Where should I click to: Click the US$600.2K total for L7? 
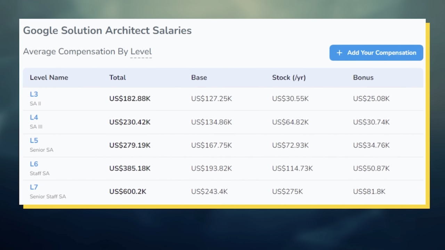click(x=128, y=192)
